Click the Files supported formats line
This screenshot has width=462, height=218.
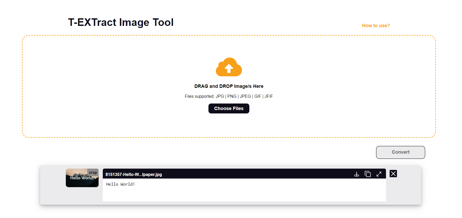coord(229,96)
